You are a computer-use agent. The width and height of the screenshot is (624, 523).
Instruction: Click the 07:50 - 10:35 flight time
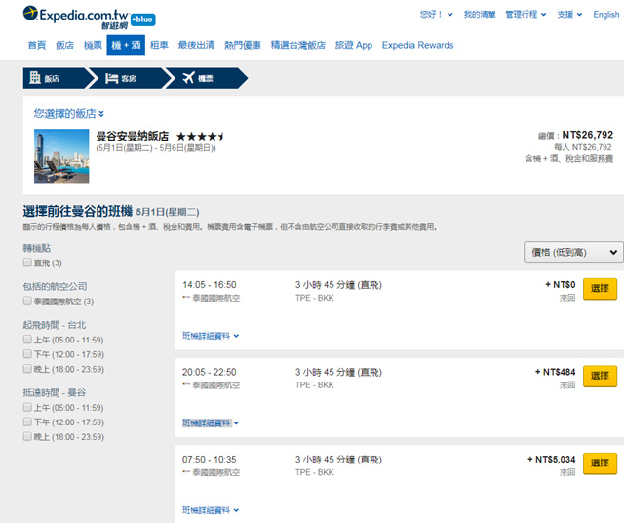pos(210,460)
